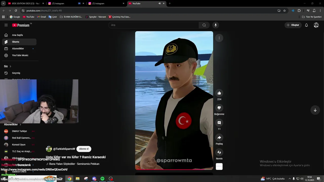Open the TurkishSparroW channel avatar
This screenshot has width=324, height=182.
(49, 149)
